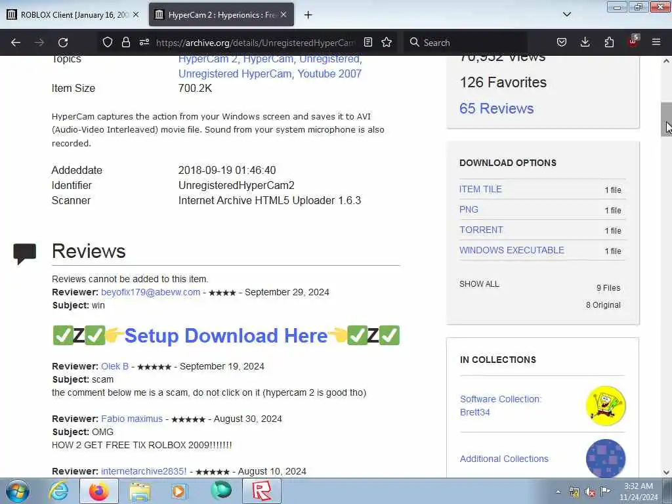Viewport: 672px width, 504px height.
Task: Open the extensions puzzle icon
Action: point(609,42)
